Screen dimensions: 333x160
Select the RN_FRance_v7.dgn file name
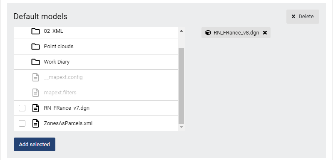click(x=67, y=108)
